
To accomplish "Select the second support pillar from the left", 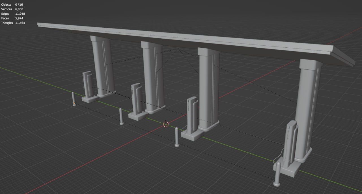I will coord(153,78).
